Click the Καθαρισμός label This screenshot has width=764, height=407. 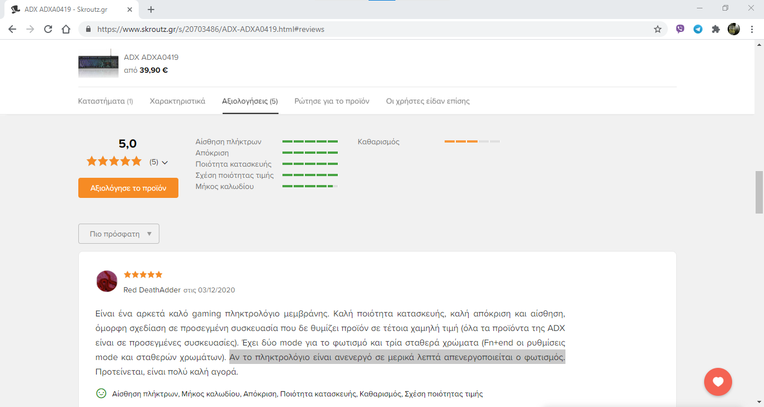pyautogui.click(x=379, y=141)
